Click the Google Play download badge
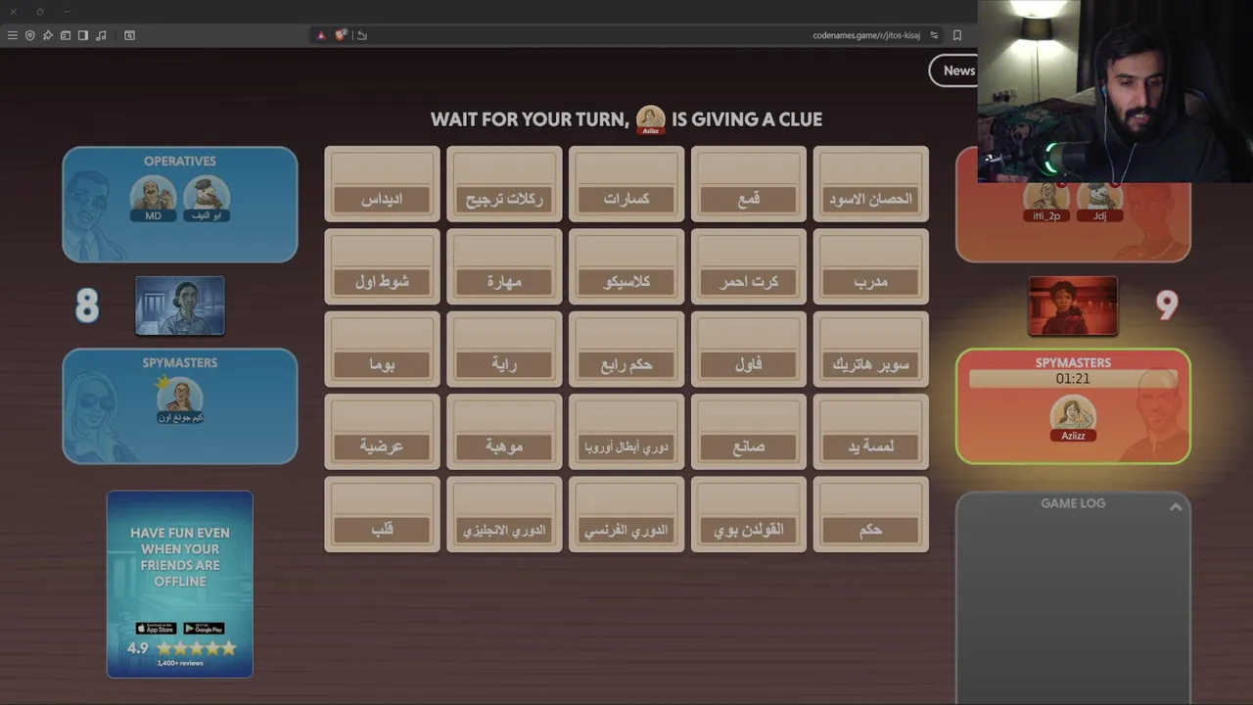1253x705 pixels. [204, 629]
